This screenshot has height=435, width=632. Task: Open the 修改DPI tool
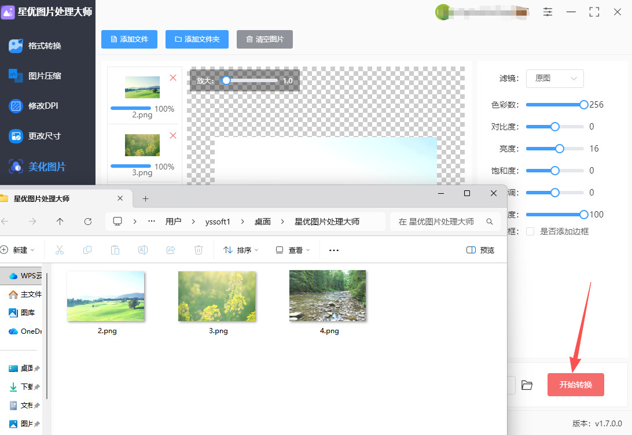tap(43, 106)
